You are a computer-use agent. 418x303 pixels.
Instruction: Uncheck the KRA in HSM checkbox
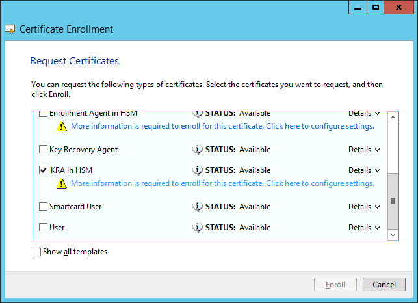(44, 170)
